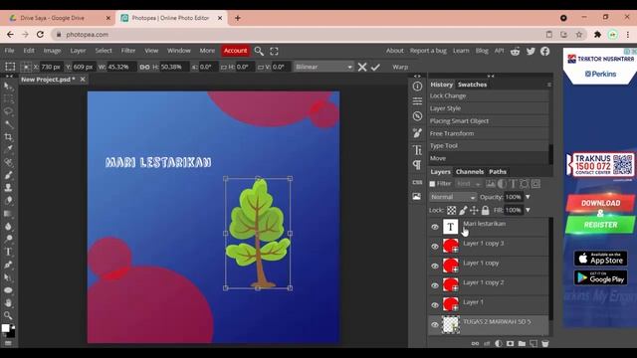Select the Zoom tool
The height and width of the screenshot is (358, 637).
[8, 315]
